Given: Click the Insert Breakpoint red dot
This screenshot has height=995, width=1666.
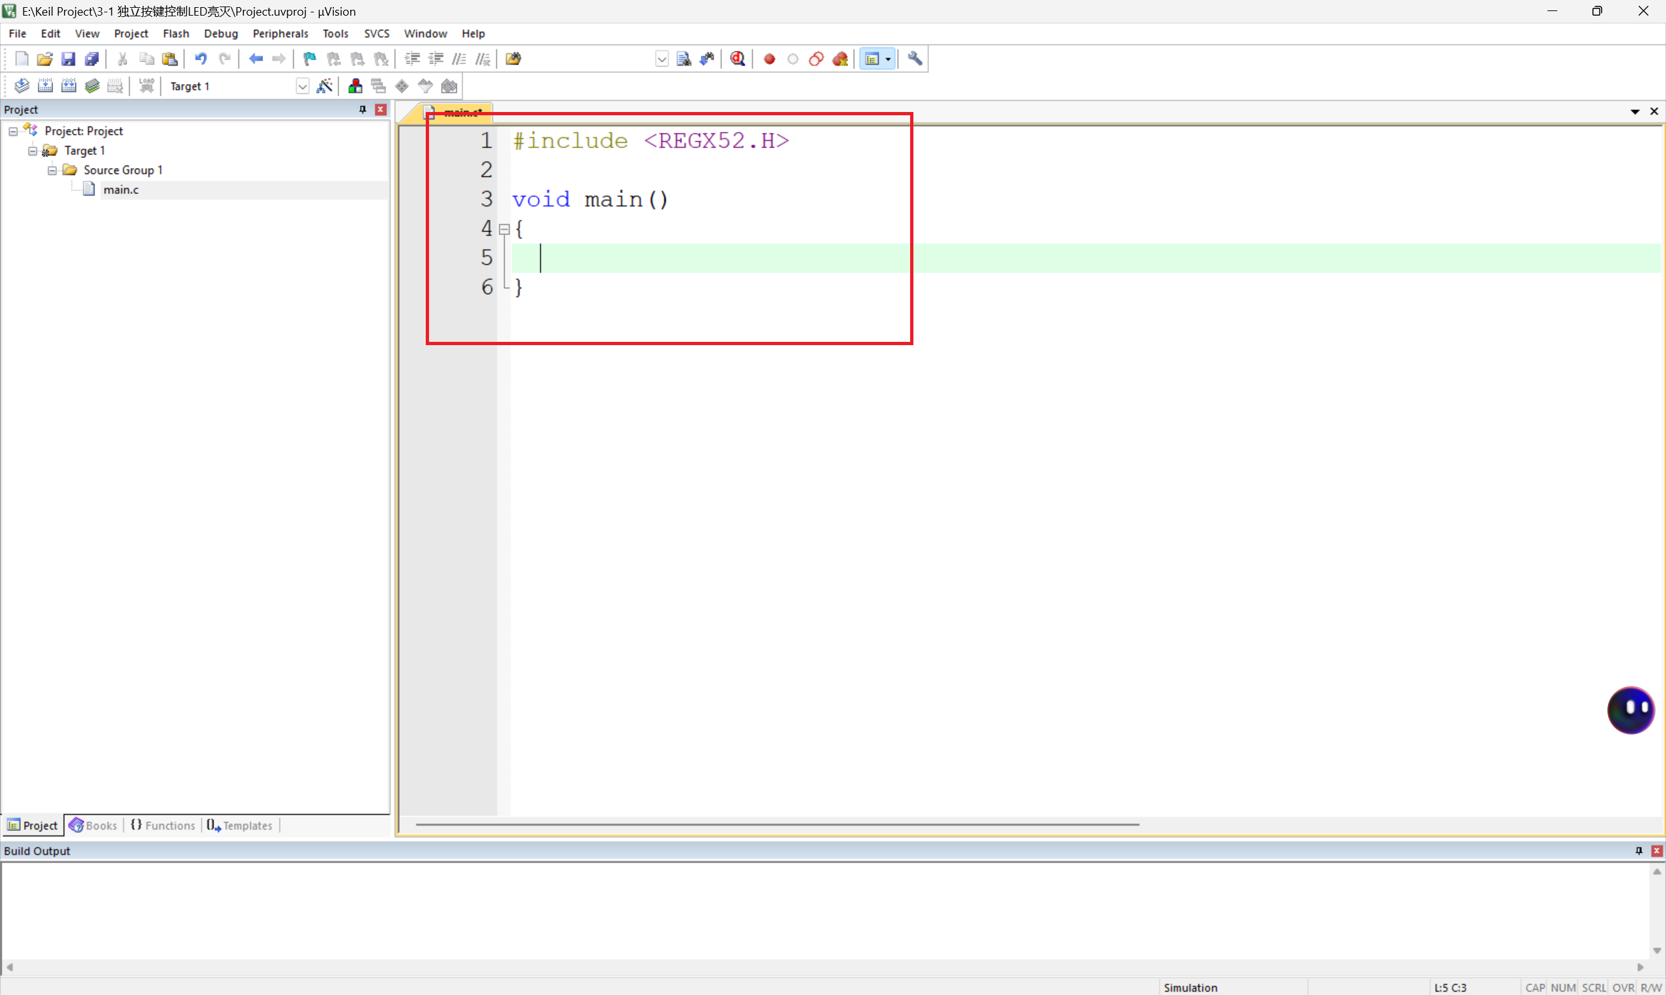Looking at the screenshot, I should 770,59.
